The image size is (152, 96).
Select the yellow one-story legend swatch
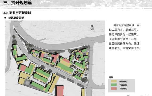[114, 81]
